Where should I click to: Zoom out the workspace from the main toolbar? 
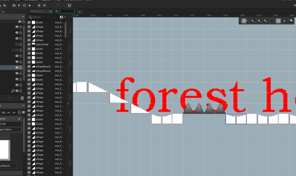pyautogui.click(x=54, y=6)
